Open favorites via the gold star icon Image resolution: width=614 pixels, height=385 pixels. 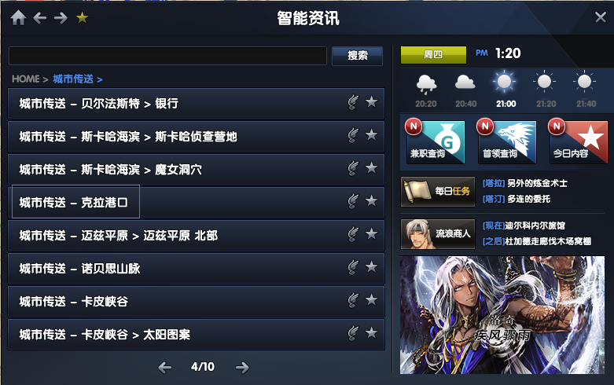point(83,17)
